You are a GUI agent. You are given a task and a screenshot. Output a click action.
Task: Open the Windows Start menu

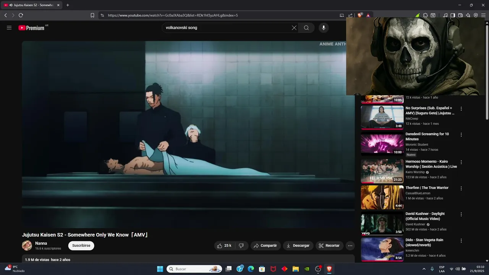coord(160,269)
